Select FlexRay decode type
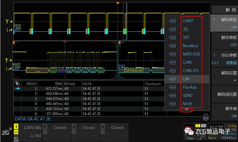 click(190, 87)
